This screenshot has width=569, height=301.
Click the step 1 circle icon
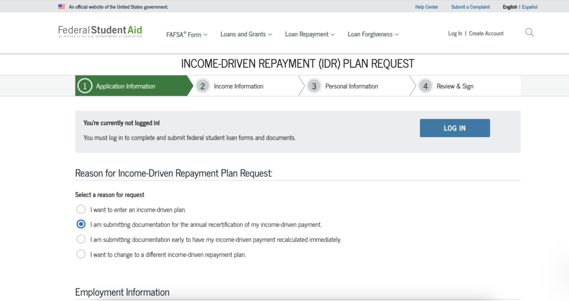pyautogui.click(x=84, y=86)
